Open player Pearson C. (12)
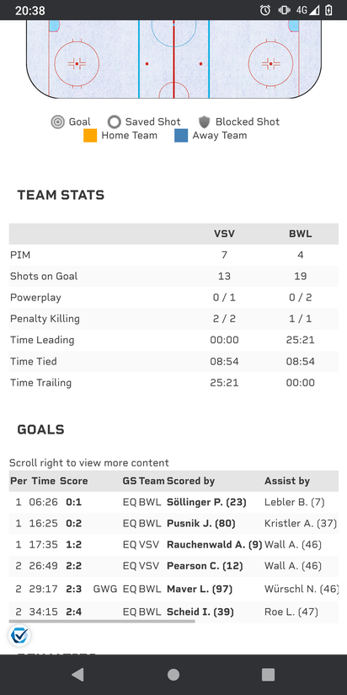The height and width of the screenshot is (695, 347). pyautogui.click(x=205, y=566)
